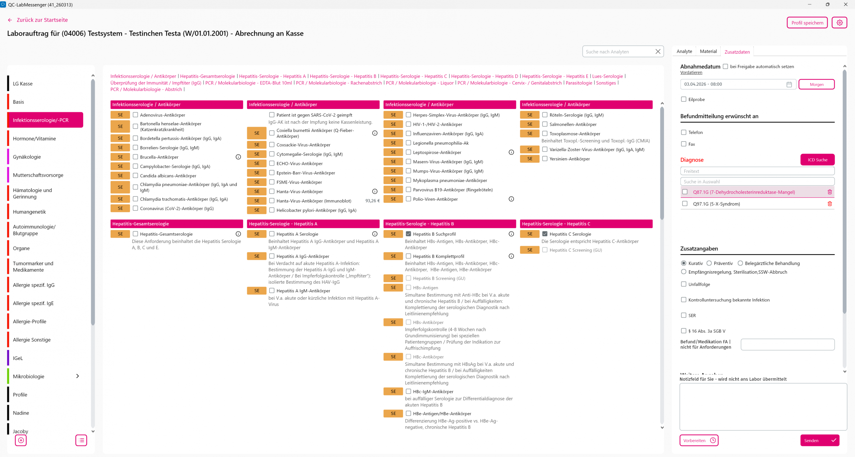Clear the analyte search with X icon

(658, 52)
